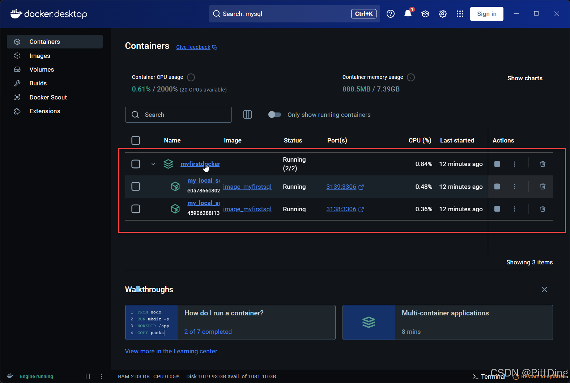The height and width of the screenshot is (383, 570).
Task: Open more actions for container 45906288f13
Action: point(514,209)
